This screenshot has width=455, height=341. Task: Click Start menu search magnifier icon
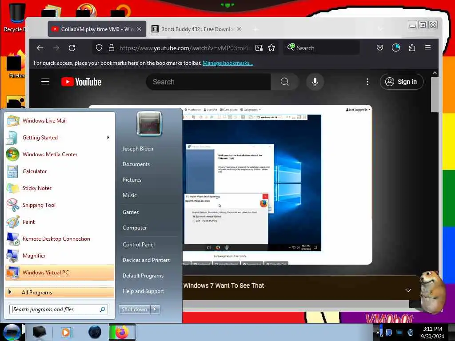pos(103,309)
